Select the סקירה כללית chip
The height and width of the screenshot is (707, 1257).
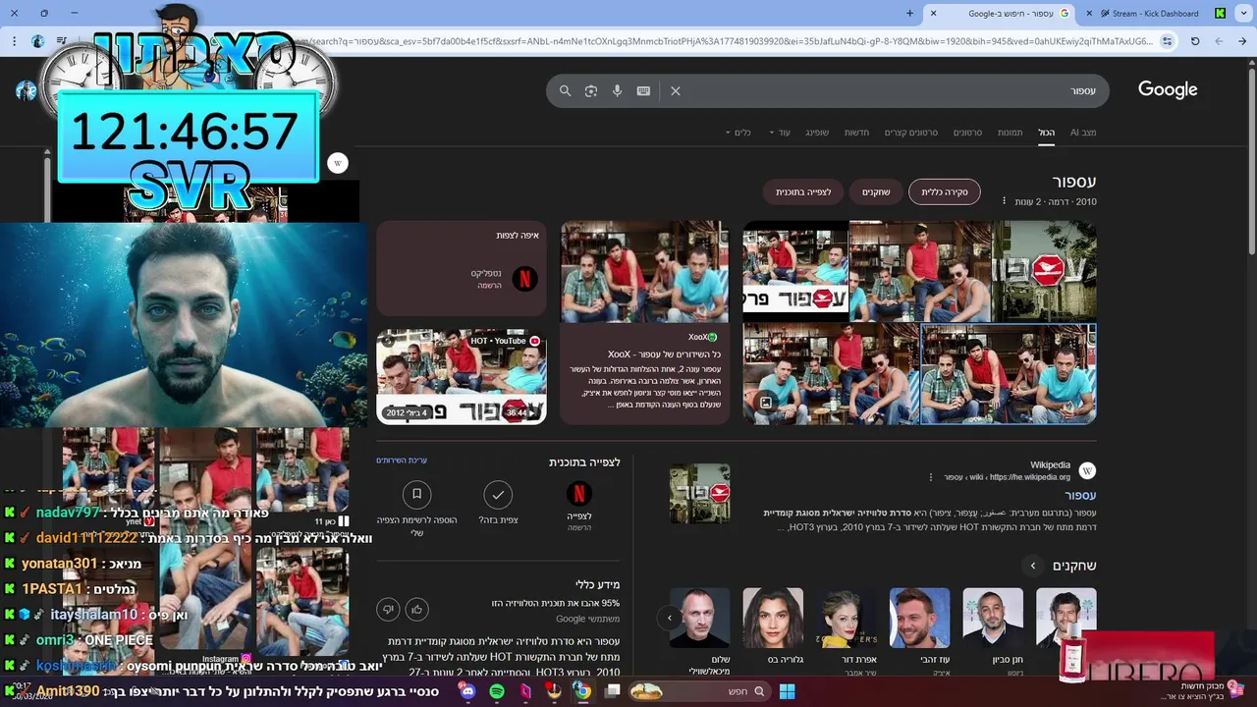point(945,191)
